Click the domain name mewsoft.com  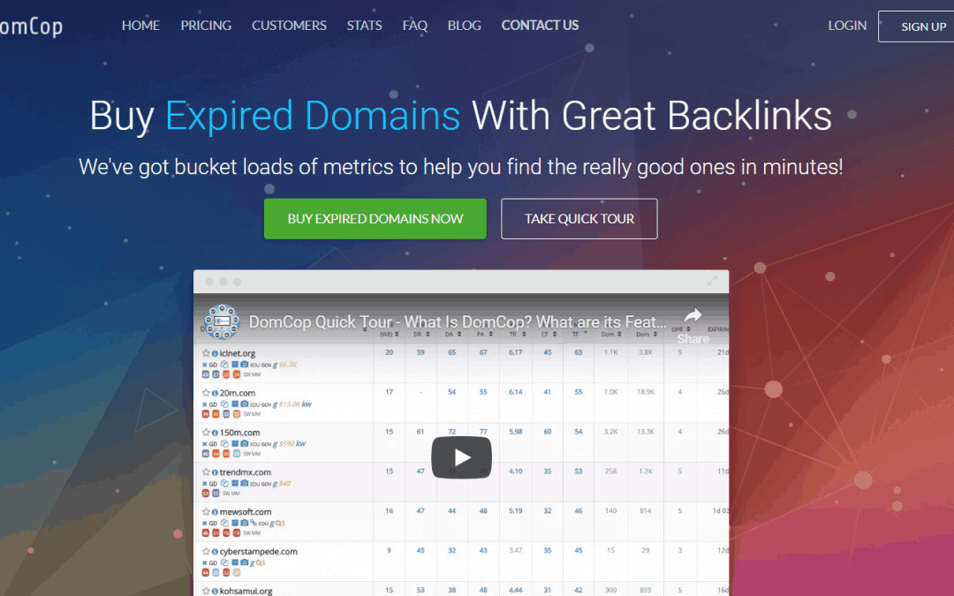[x=246, y=511]
